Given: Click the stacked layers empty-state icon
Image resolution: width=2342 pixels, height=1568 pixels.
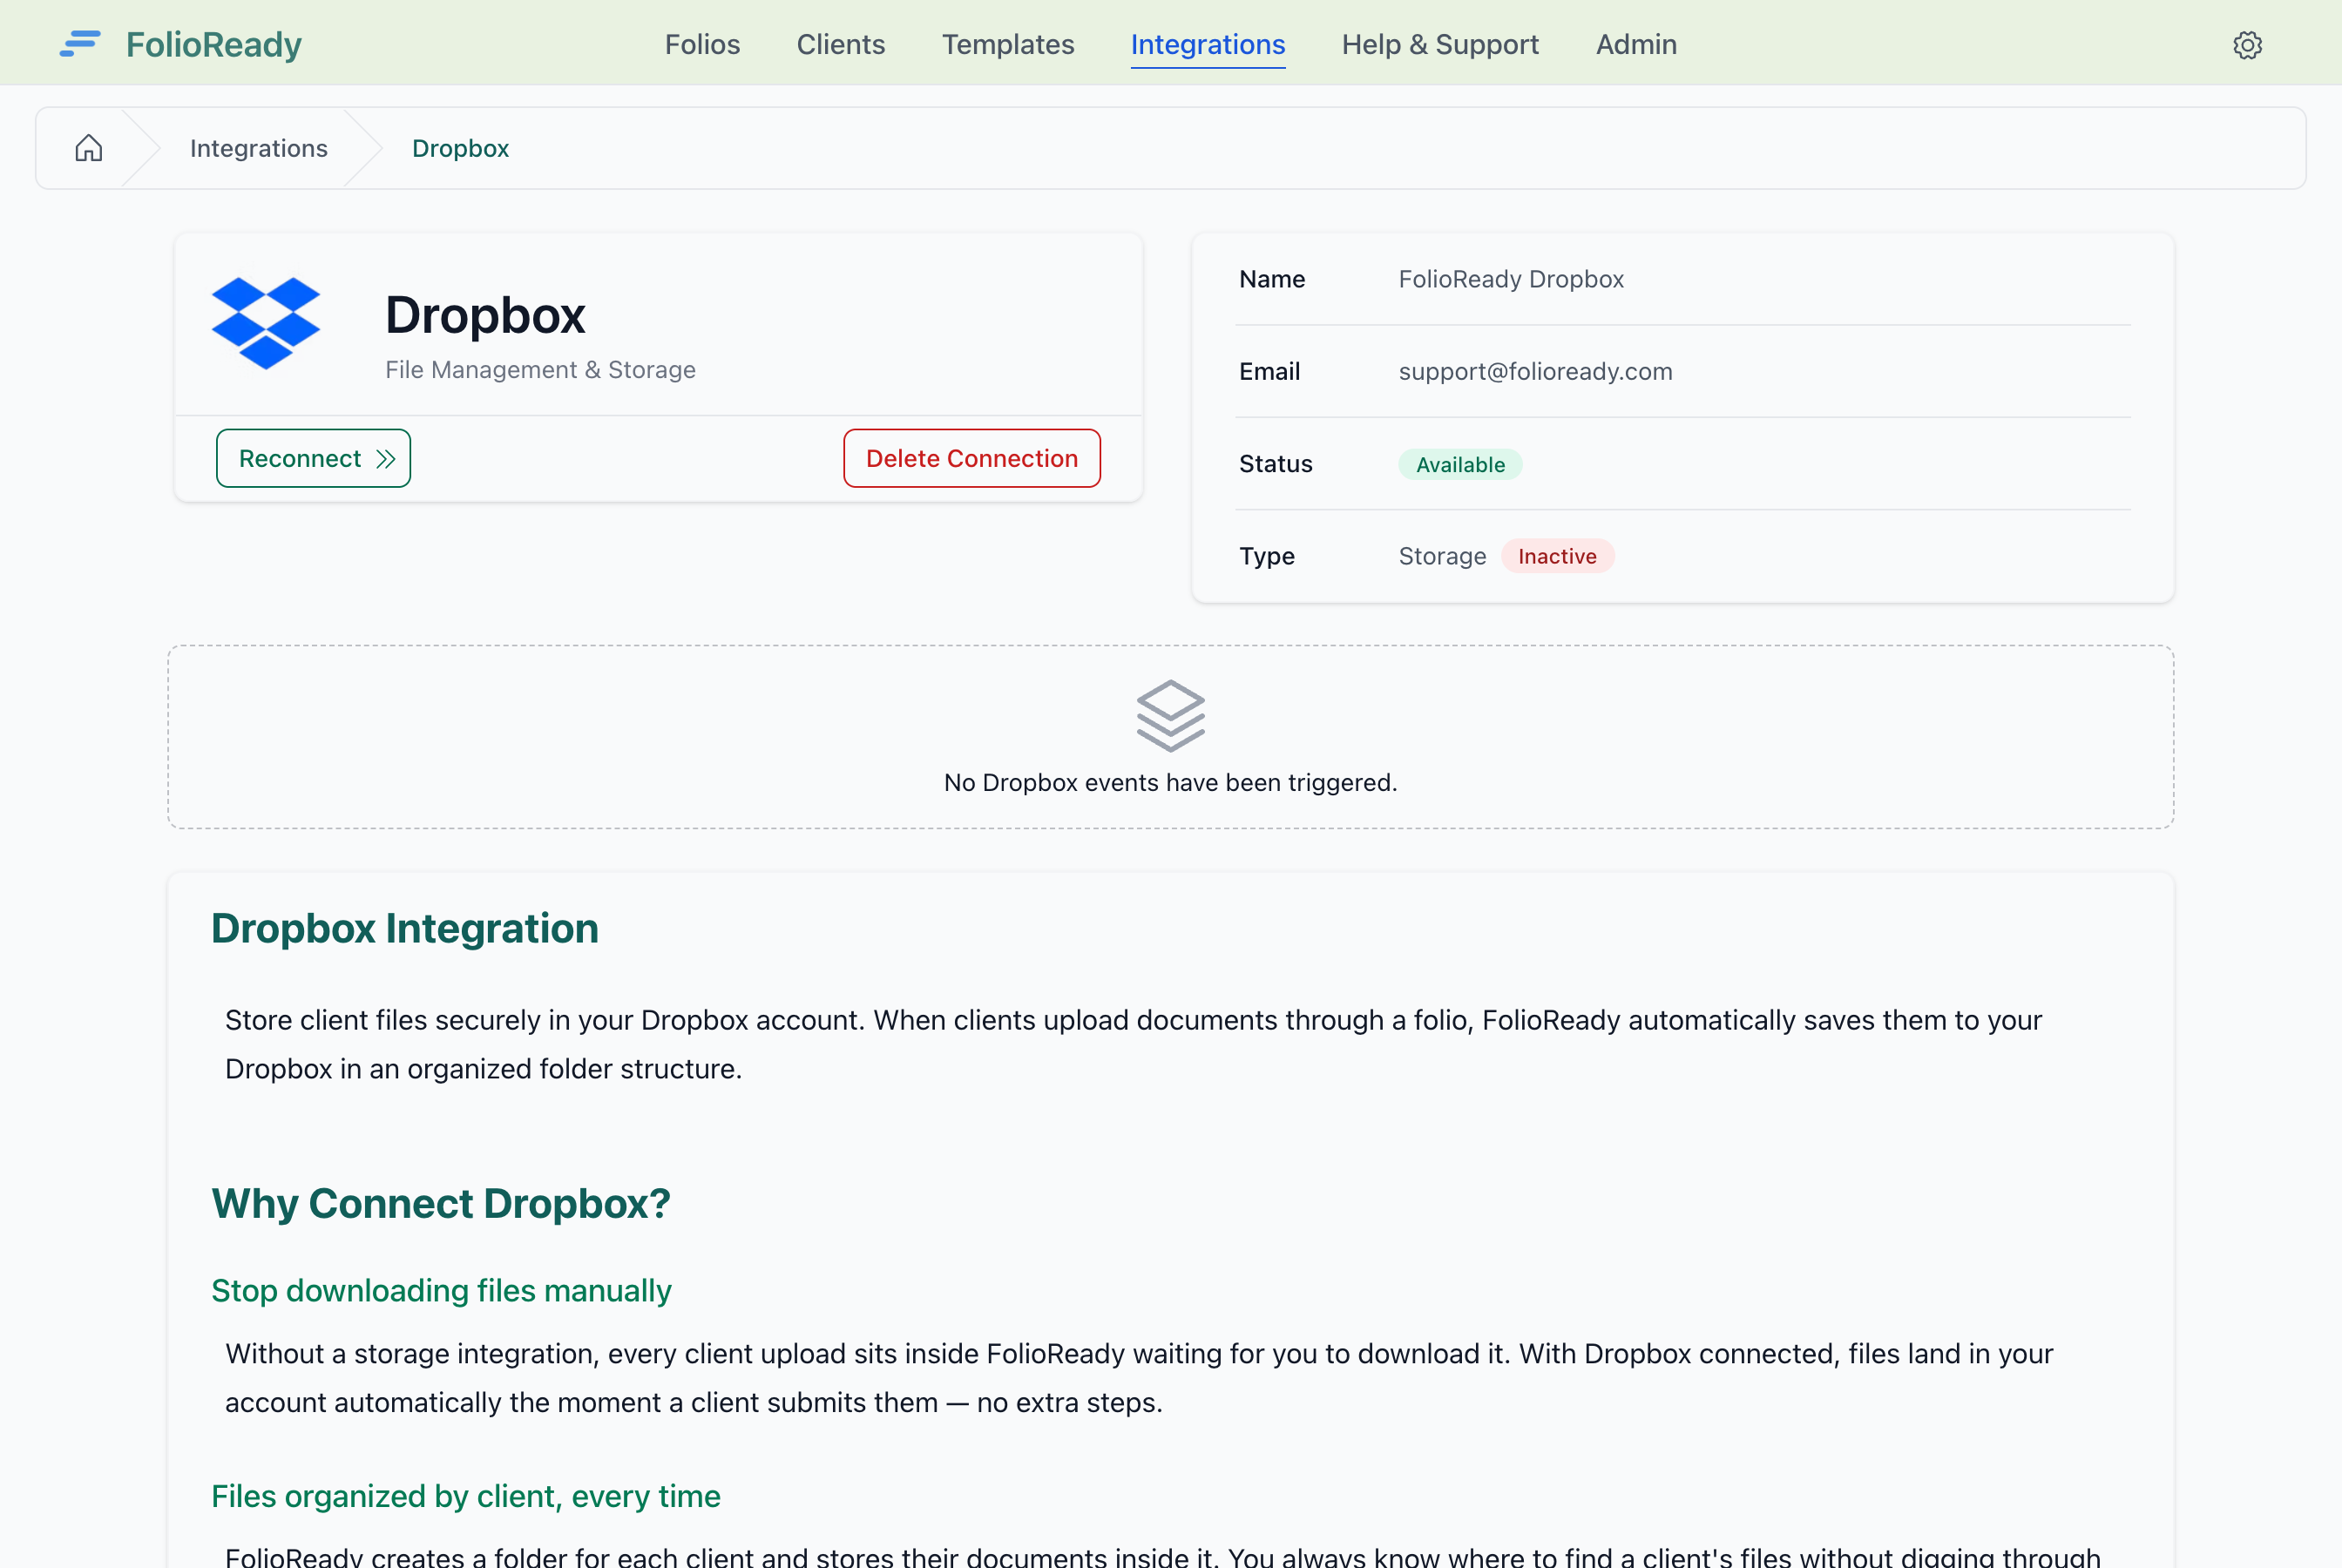Looking at the screenshot, I should (1170, 716).
